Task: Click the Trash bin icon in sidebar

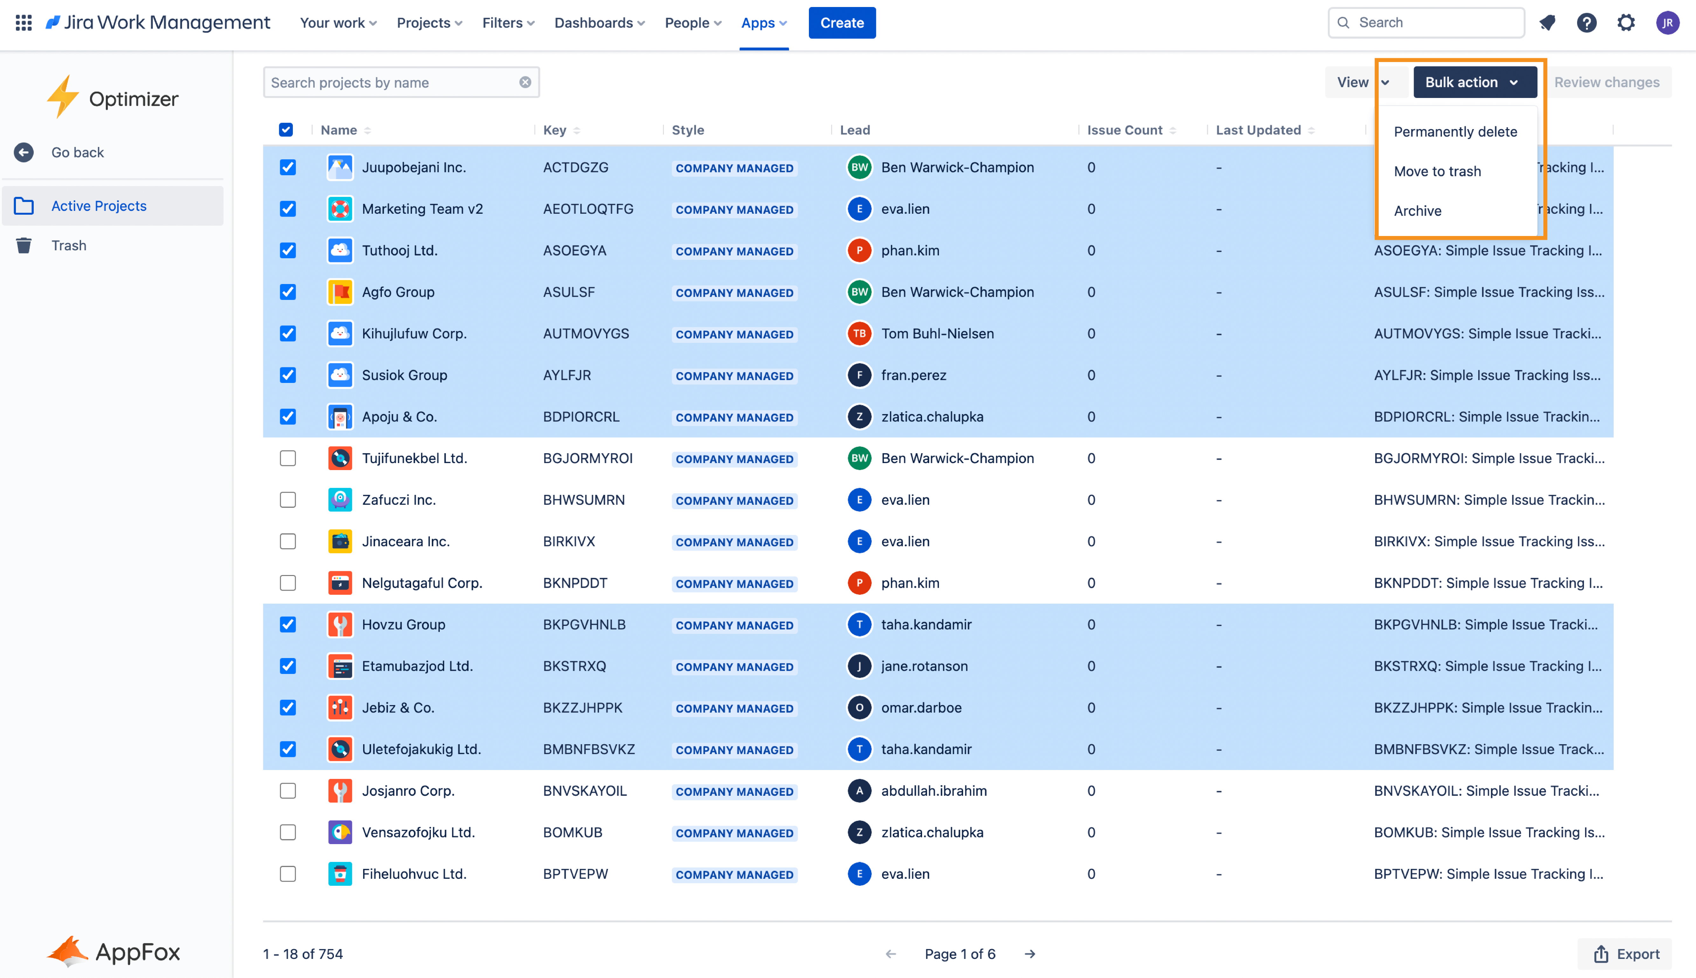Action: [x=24, y=246]
